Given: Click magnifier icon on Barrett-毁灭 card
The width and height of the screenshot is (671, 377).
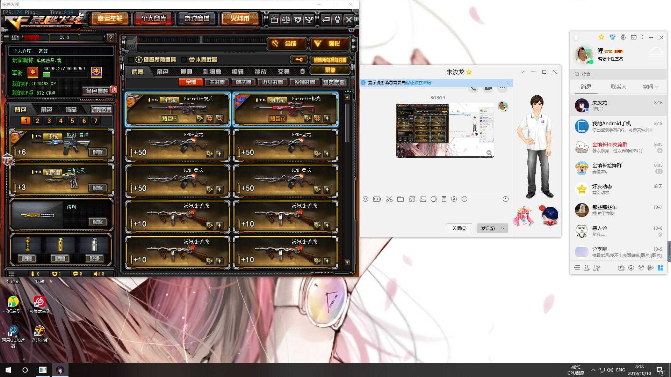Looking at the screenshot, I should click(219, 118).
